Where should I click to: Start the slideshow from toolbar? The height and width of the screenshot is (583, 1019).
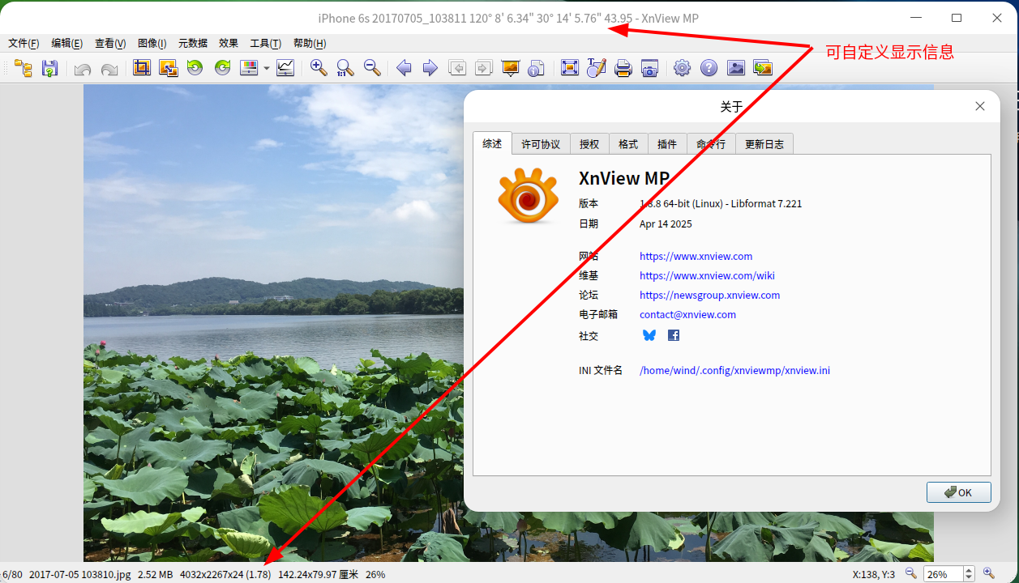(x=511, y=68)
